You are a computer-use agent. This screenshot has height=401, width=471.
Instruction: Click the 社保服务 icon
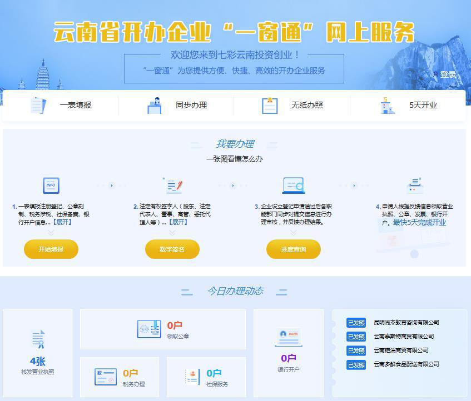(x=192, y=376)
